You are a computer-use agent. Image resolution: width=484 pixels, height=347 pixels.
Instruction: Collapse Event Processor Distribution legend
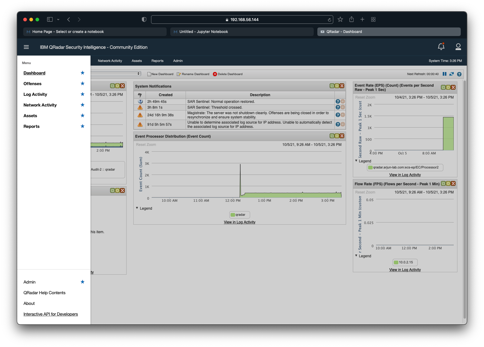click(137, 208)
